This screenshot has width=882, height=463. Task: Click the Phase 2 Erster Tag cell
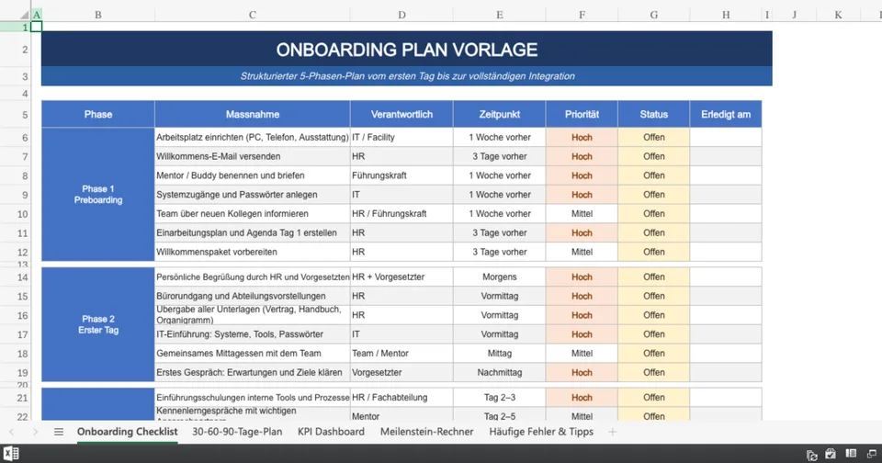click(x=98, y=324)
